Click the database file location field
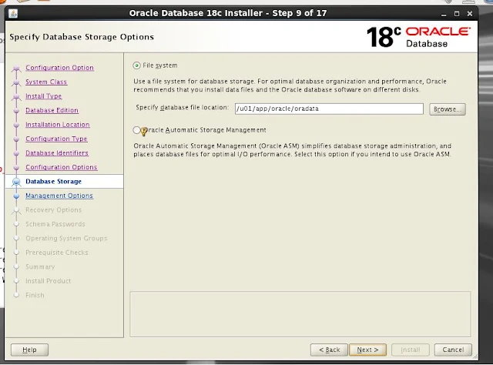This screenshot has height=365, width=493. [x=329, y=109]
